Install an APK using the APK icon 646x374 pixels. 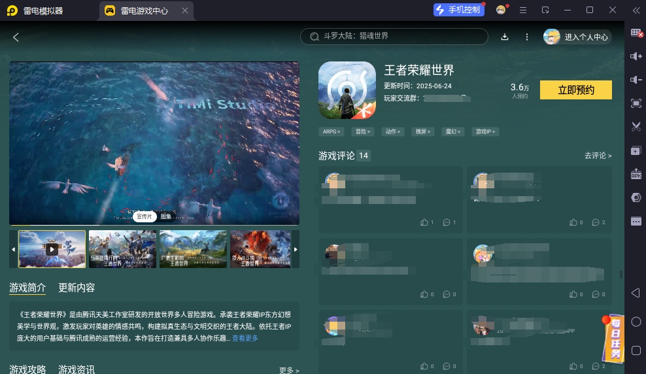click(x=636, y=174)
